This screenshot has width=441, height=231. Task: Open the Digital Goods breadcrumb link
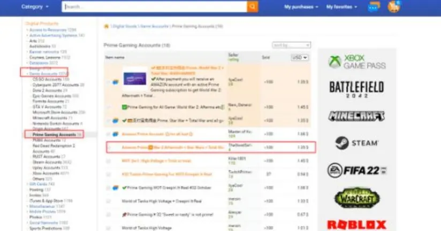pyautogui.click(x=125, y=26)
